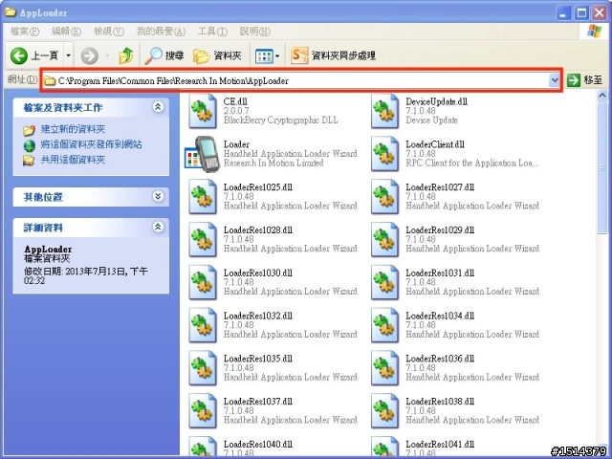This screenshot has height=459, width=612.
Task: Click 建立新的資料夾 link
Action: [73, 129]
